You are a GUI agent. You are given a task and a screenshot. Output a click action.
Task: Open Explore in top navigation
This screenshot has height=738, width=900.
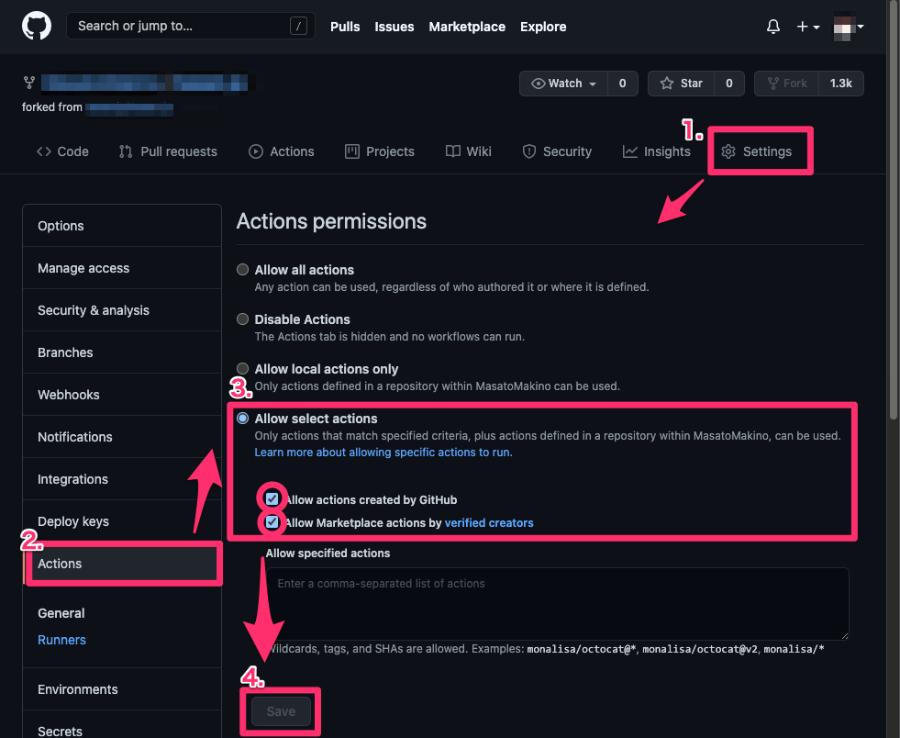(x=543, y=27)
